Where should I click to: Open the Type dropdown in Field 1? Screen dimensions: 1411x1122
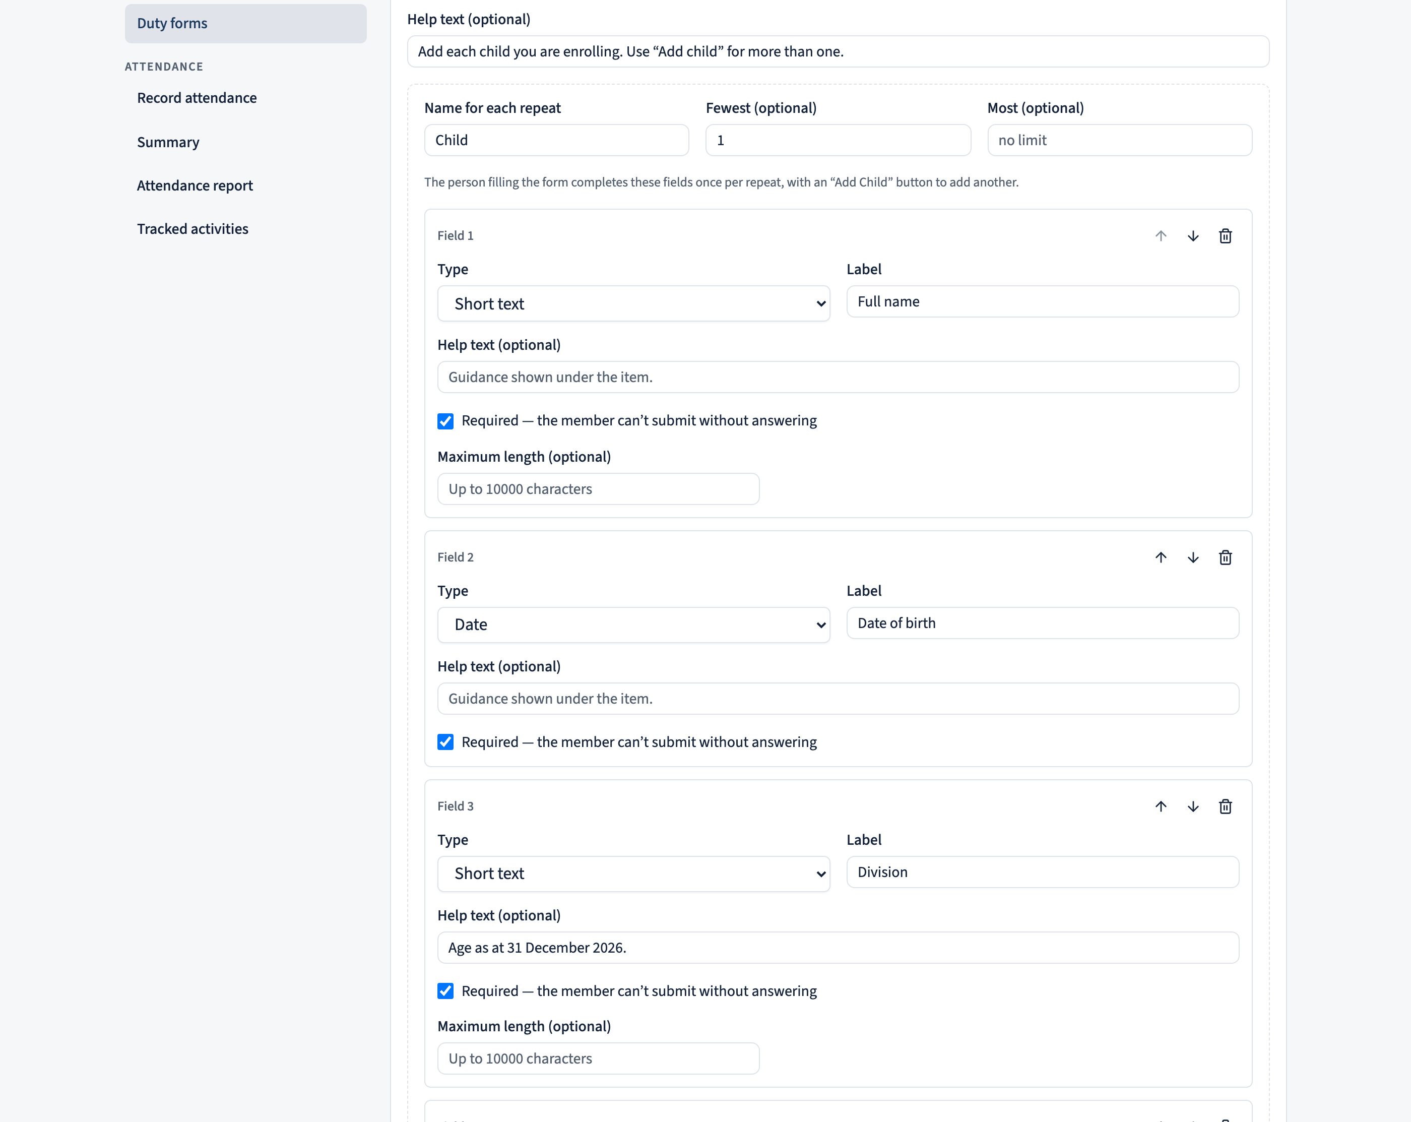tap(633, 304)
